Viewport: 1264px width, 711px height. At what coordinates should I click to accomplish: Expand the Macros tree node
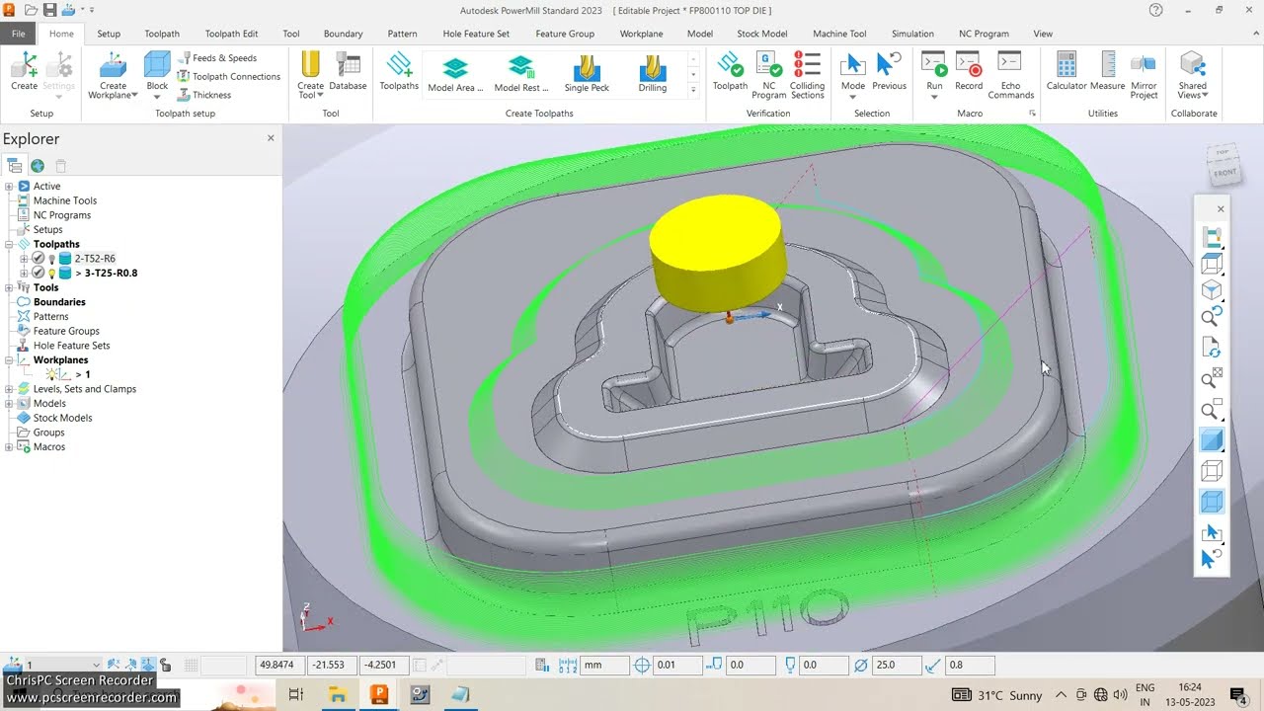(x=9, y=447)
